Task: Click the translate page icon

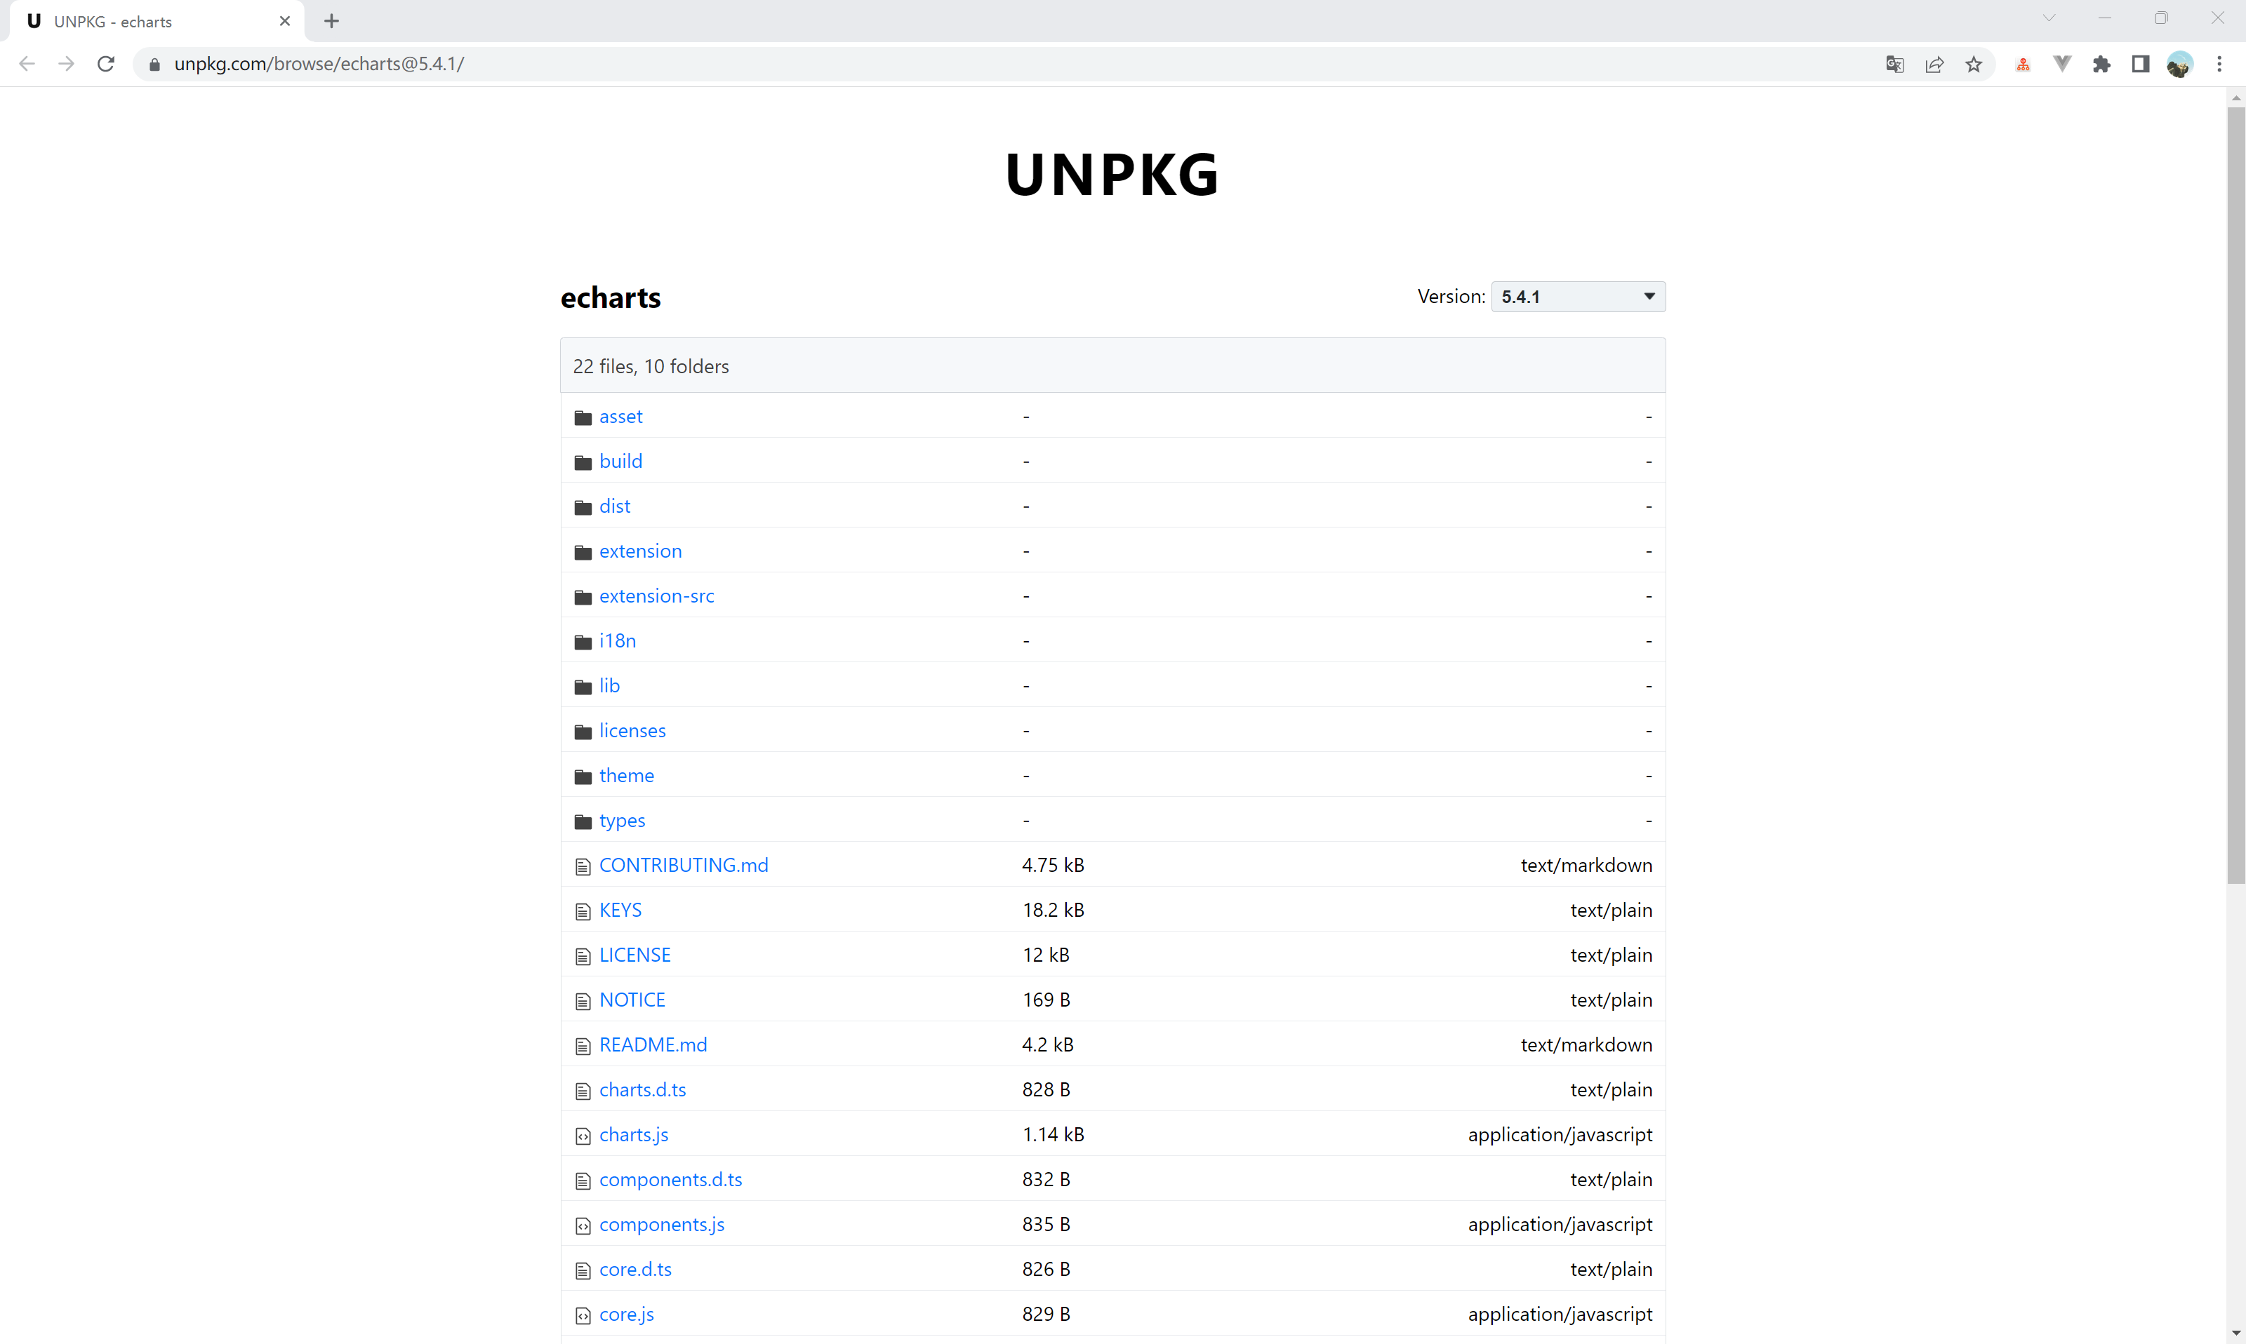Action: (1894, 65)
